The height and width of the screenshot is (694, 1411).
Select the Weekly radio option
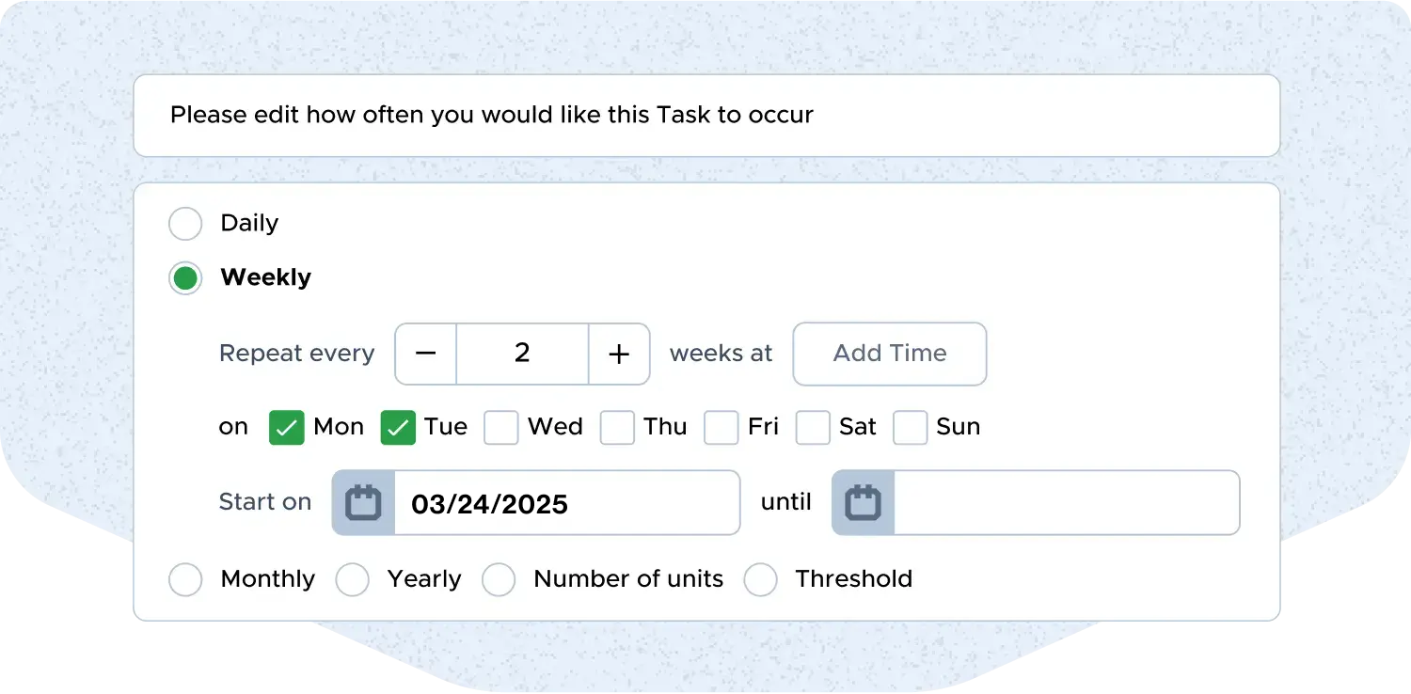tap(185, 278)
